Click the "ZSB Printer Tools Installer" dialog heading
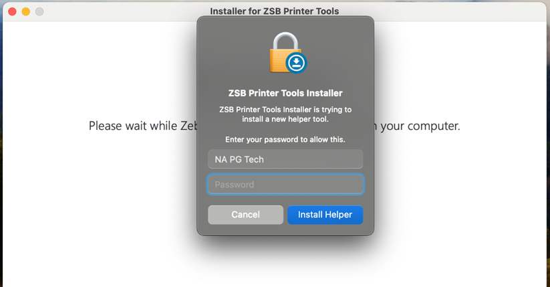 pos(285,94)
